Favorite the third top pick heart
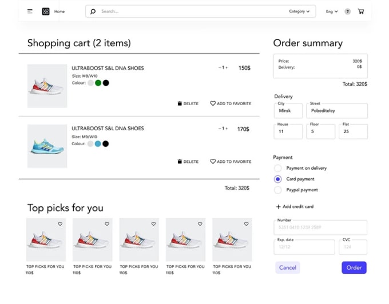Screen dimensions: 389x304 click(x=153, y=224)
